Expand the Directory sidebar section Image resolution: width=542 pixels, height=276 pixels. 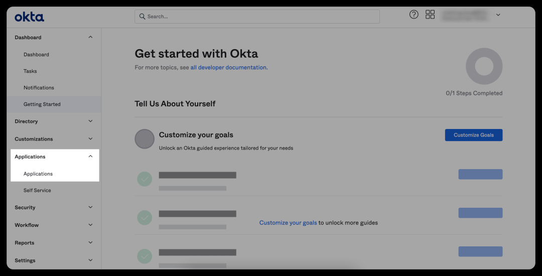[90, 121]
